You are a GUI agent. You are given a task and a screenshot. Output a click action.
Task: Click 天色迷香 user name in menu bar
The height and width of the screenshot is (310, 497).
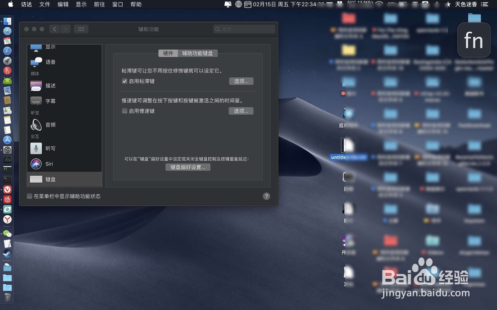(466, 4)
